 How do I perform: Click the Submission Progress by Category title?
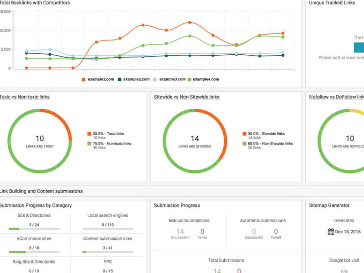[x=36, y=206]
